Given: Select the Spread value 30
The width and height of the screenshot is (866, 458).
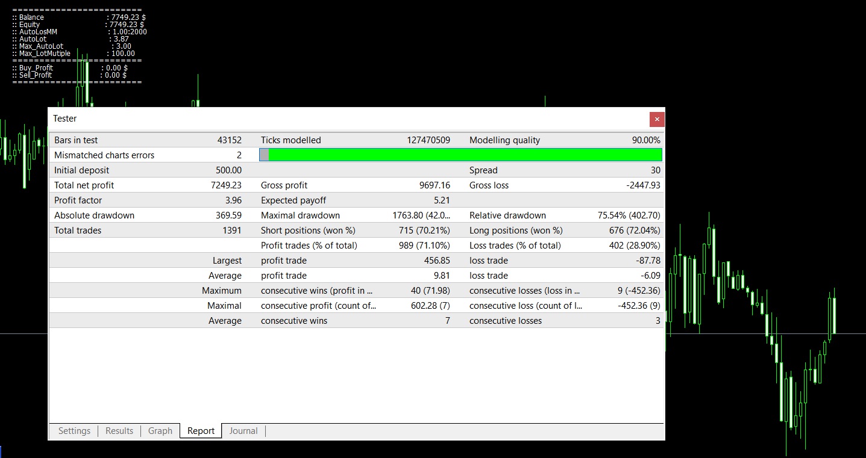Looking at the screenshot, I should (655, 170).
